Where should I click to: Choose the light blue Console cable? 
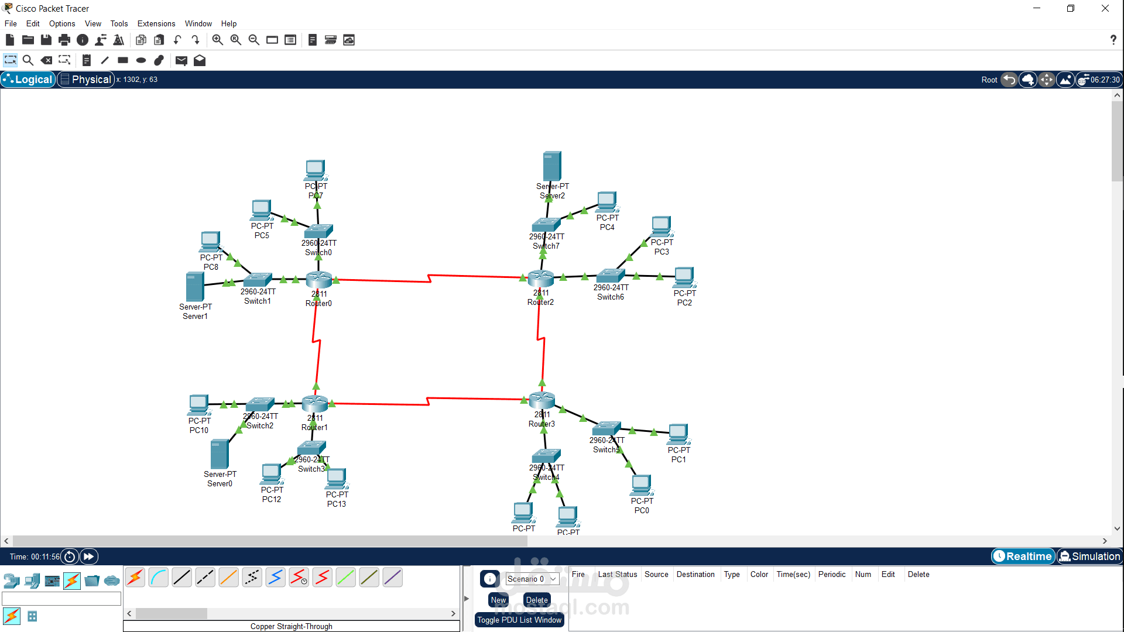click(x=159, y=578)
